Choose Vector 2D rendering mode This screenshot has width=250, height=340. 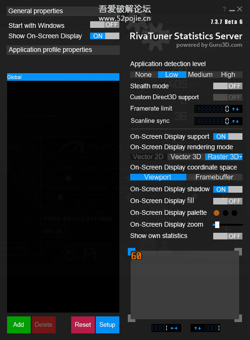click(149, 157)
